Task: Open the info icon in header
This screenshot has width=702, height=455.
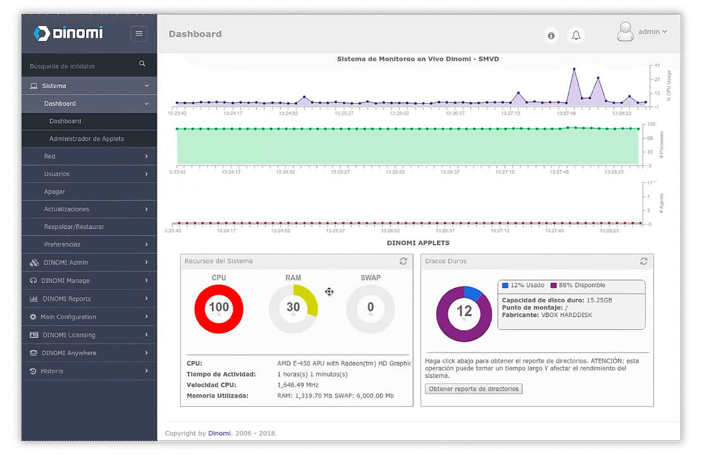Action: click(551, 36)
